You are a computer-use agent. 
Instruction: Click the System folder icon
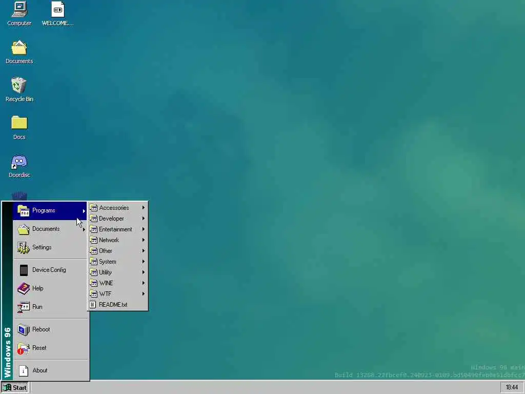tap(93, 262)
